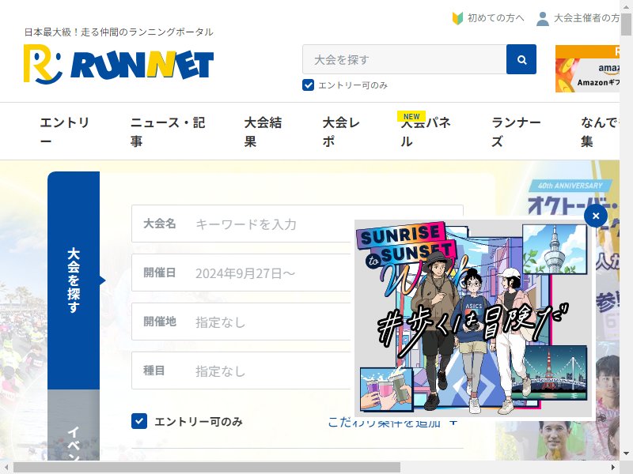Focus the header 大会を探す search field
The height and width of the screenshot is (474, 633).
[404, 60]
